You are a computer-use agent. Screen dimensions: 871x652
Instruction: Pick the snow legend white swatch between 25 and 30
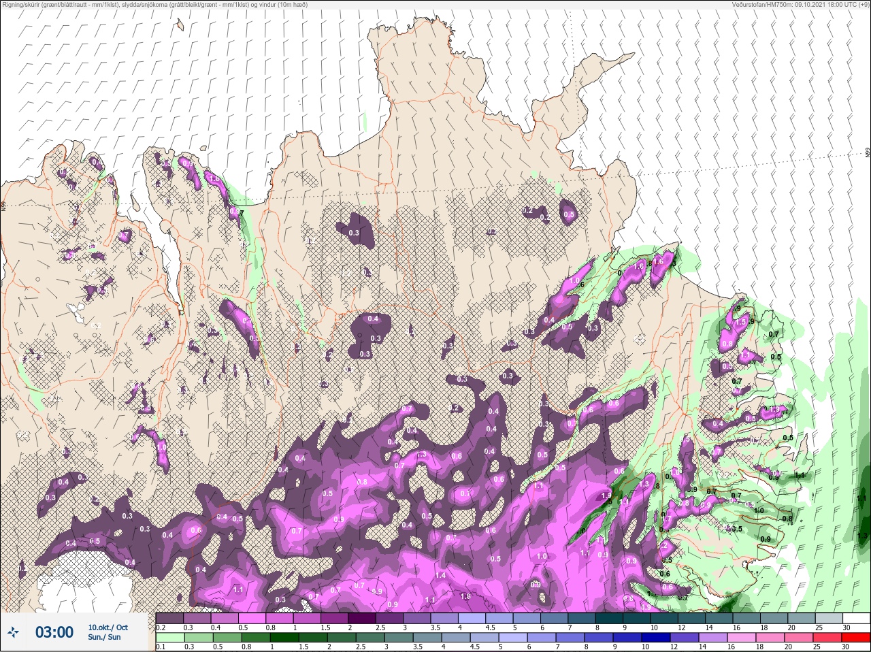829,618
